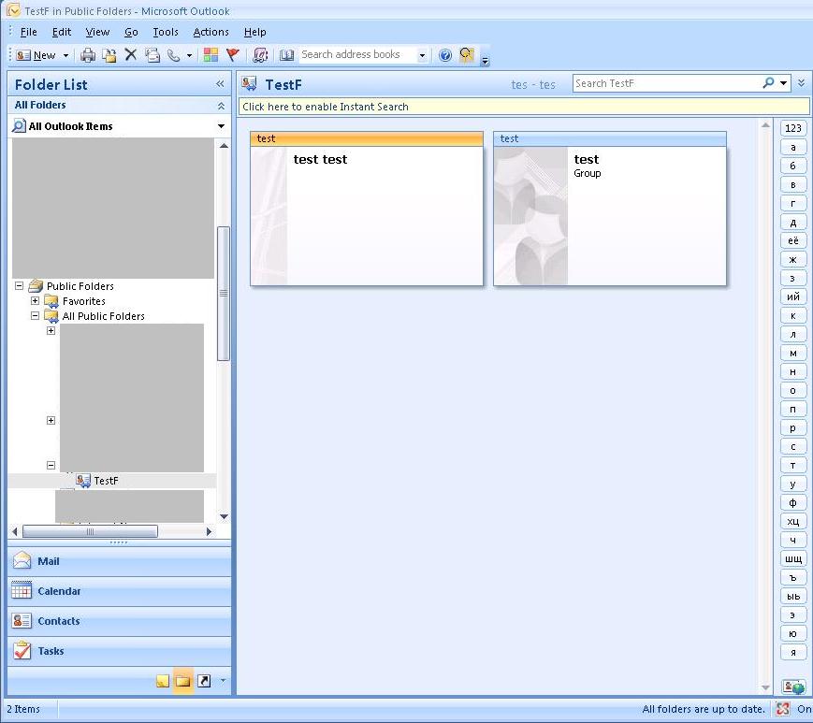Open the Search TestF options dropdown arrow

pyautogui.click(x=783, y=83)
